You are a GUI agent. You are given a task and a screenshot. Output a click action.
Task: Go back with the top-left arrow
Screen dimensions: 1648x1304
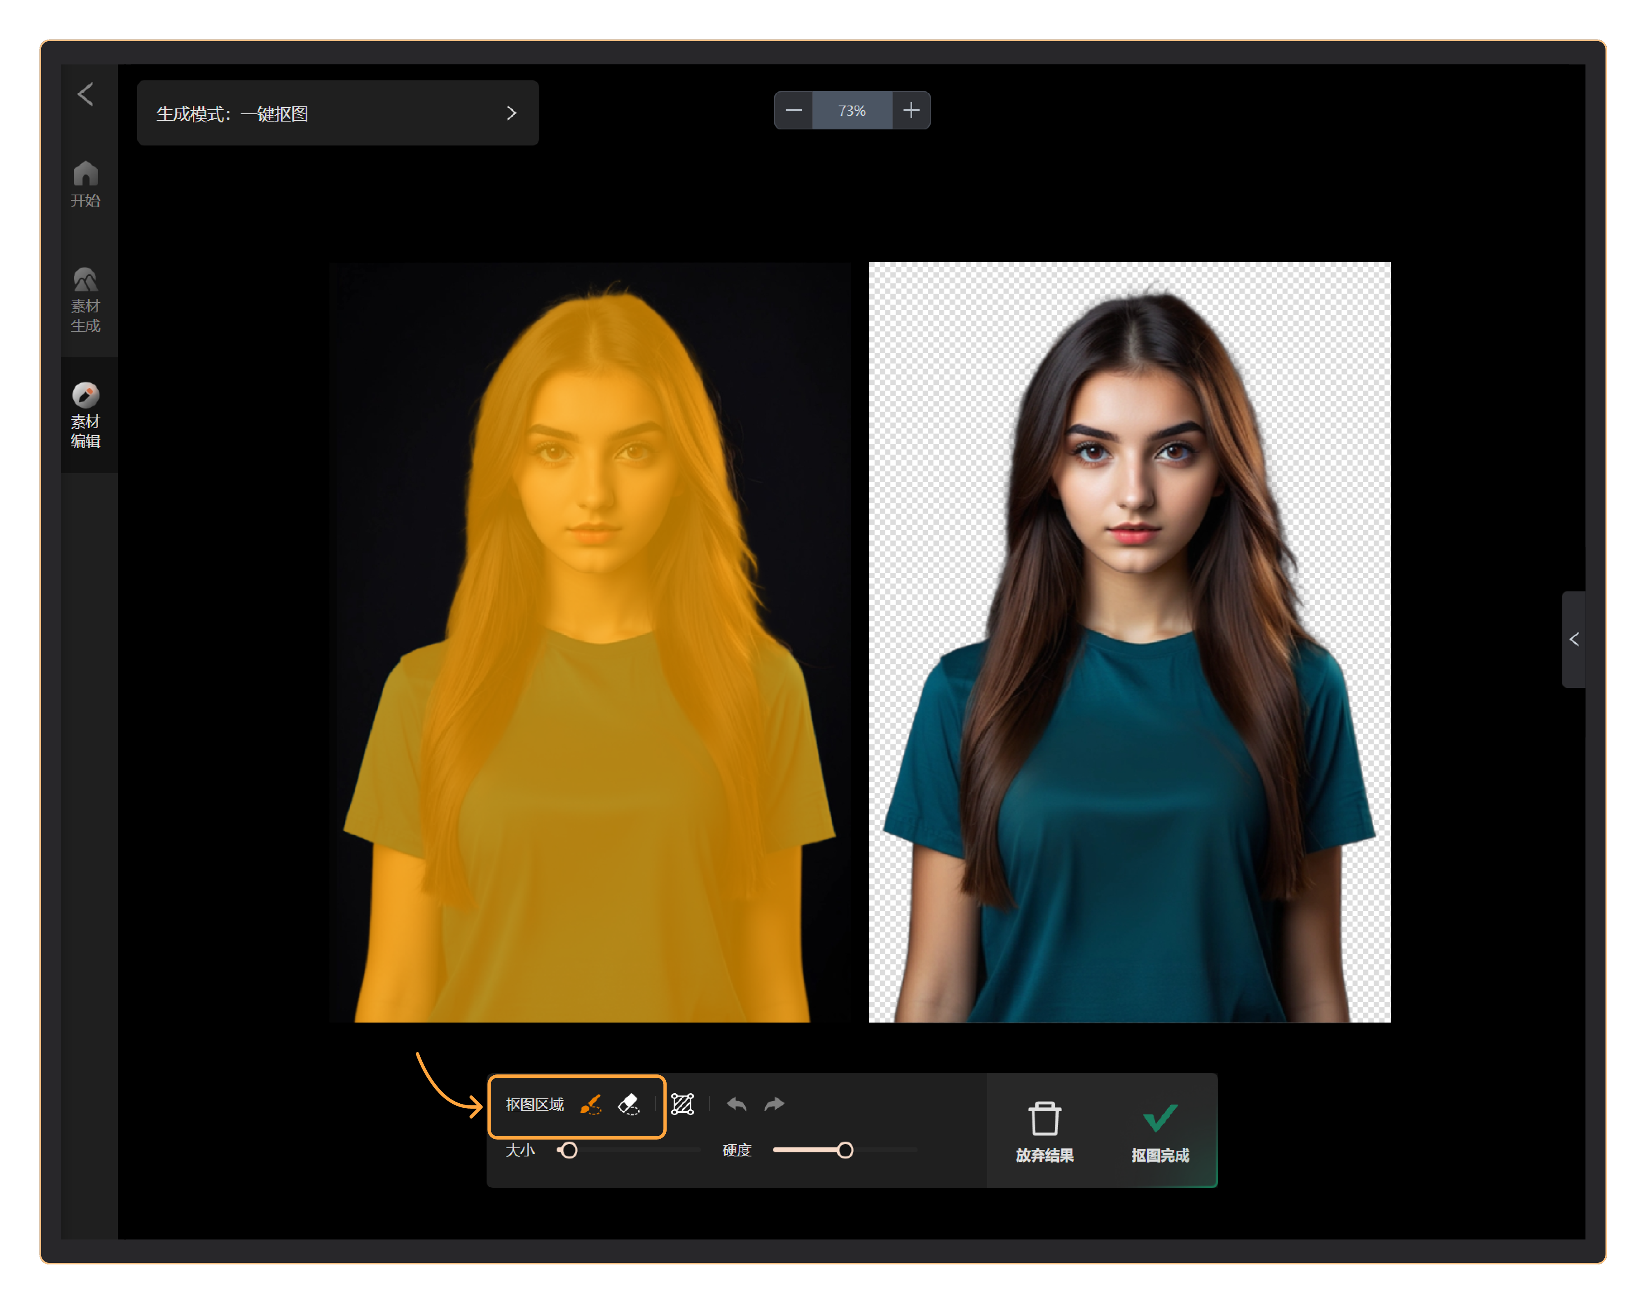[x=86, y=95]
